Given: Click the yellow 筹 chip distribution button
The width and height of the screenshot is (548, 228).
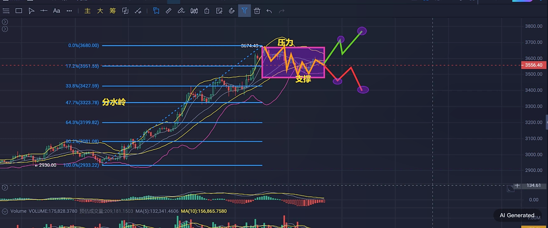Looking at the screenshot, I should (x=112, y=11).
